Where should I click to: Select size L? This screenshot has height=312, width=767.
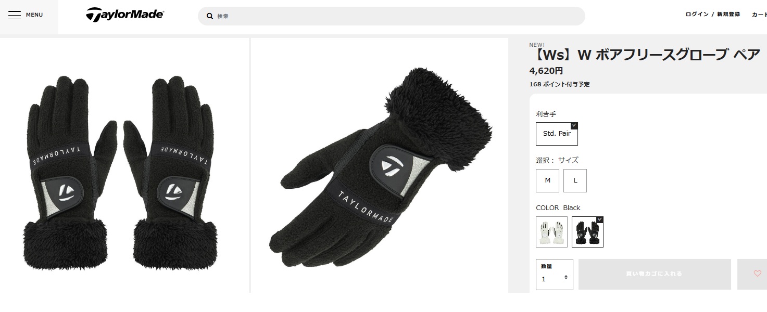575,180
